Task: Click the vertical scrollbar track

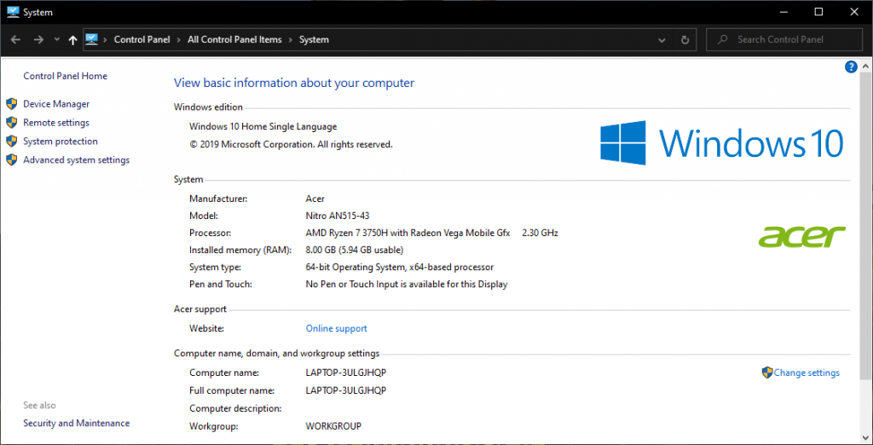Action: 866,253
